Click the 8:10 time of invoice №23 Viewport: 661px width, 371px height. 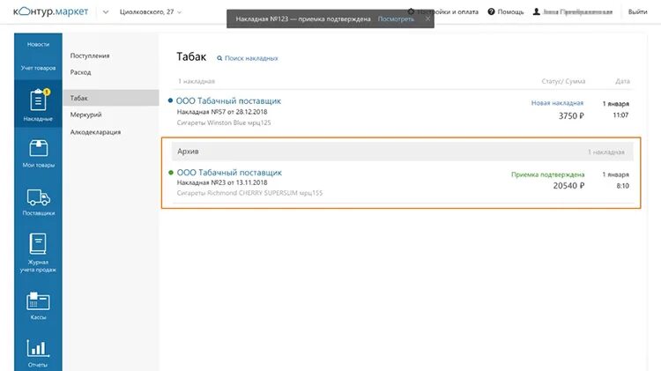622,186
